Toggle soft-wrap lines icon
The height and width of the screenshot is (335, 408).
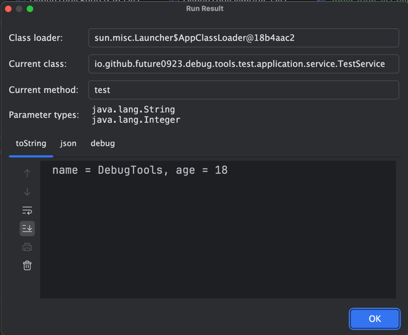(27, 210)
